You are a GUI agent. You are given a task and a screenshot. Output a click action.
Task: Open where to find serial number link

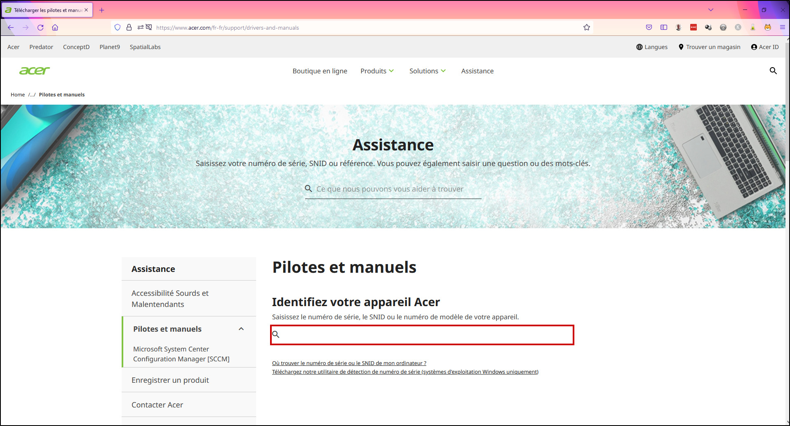tap(349, 363)
